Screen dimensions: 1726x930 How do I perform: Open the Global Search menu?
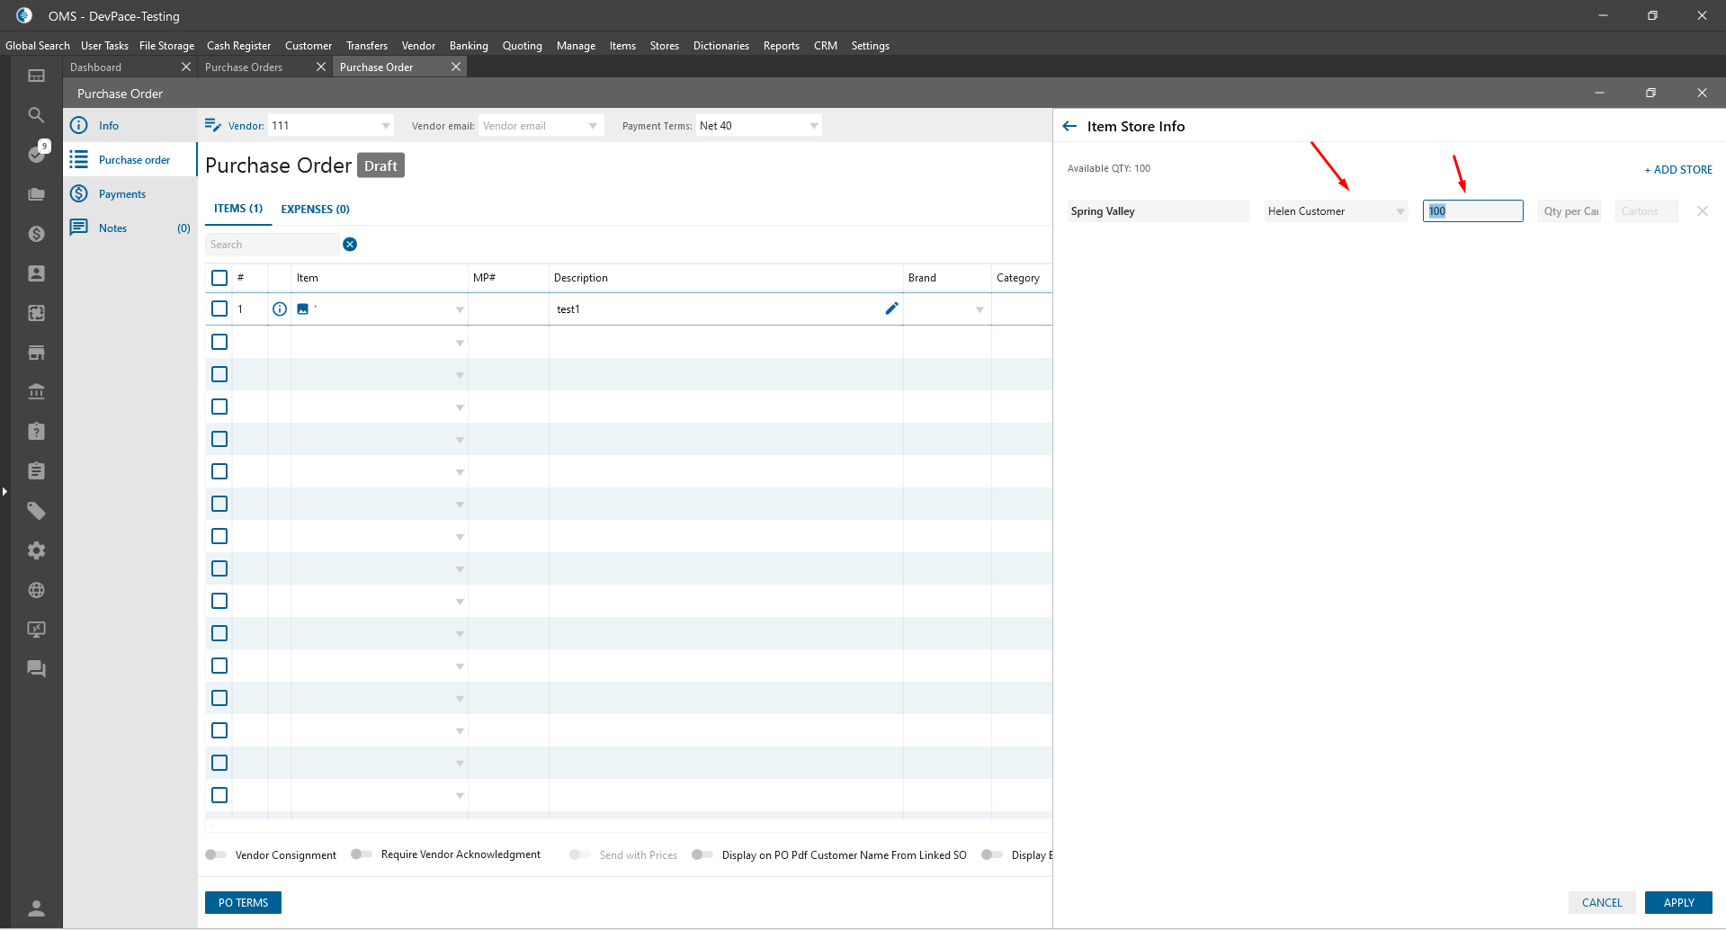click(x=38, y=46)
